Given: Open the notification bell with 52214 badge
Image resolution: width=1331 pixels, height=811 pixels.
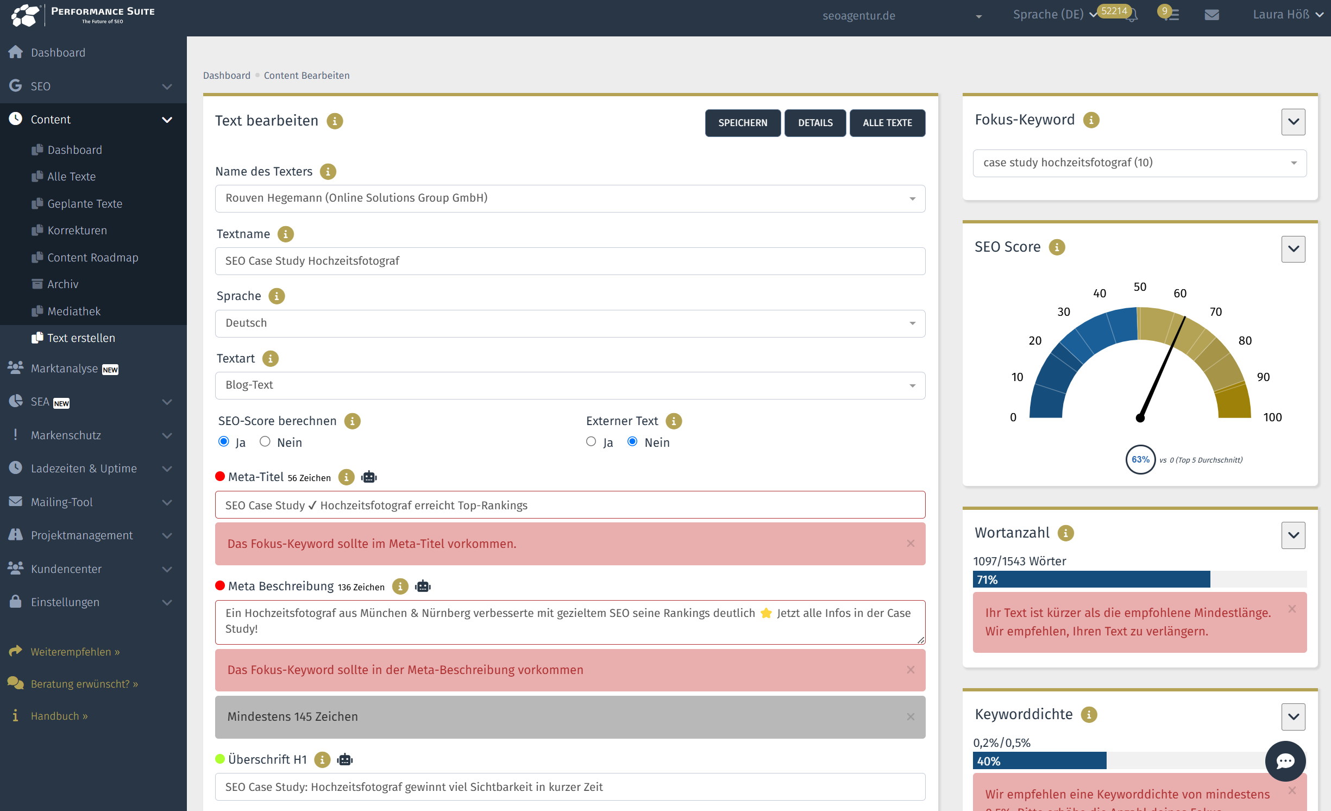Looking at the screenshot, I should pos(1132,15).
